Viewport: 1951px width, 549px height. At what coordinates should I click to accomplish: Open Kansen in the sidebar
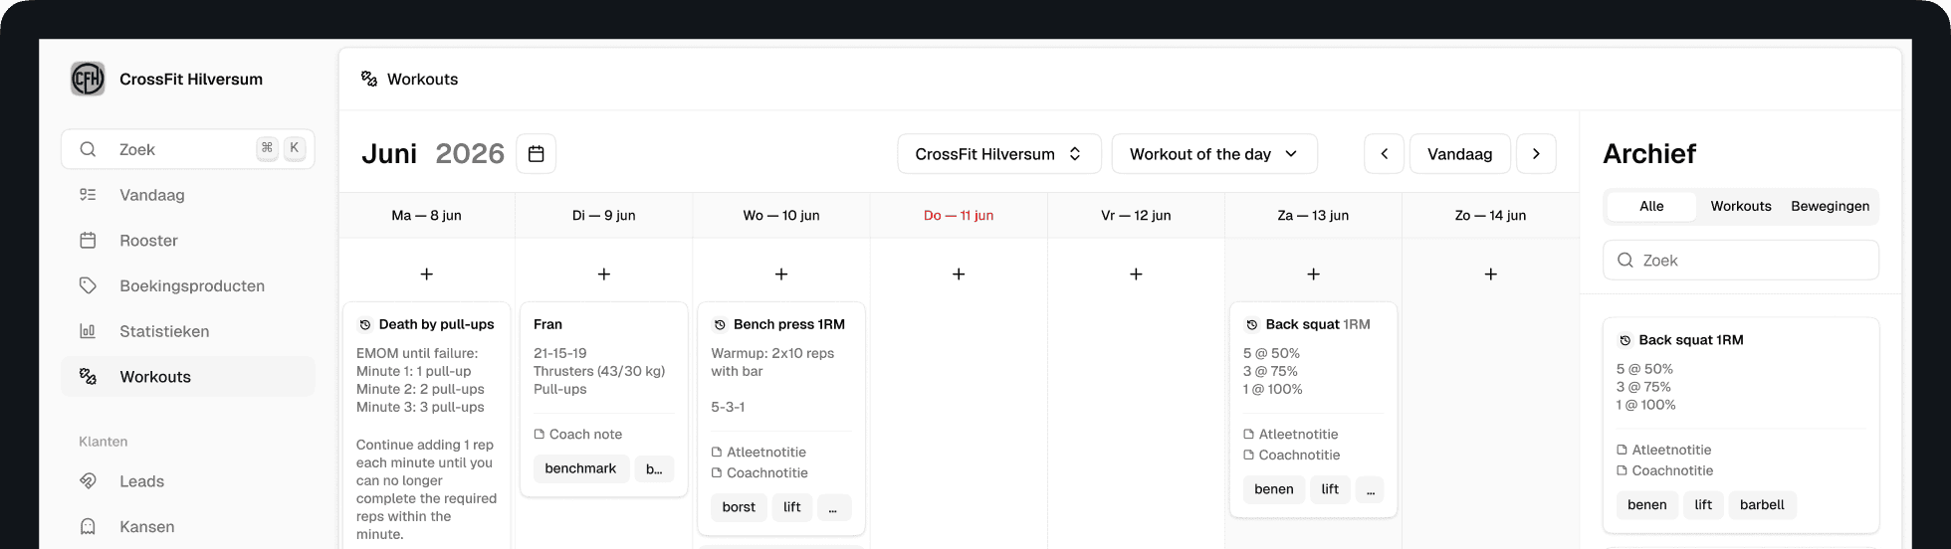click(188, 526)
